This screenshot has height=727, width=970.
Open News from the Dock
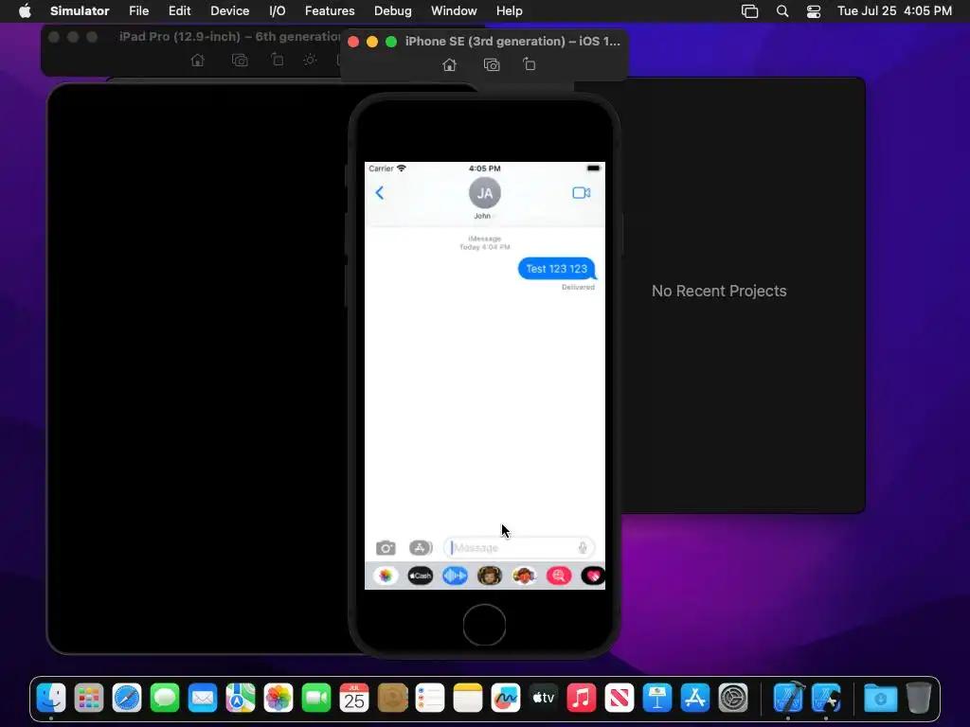620,699
